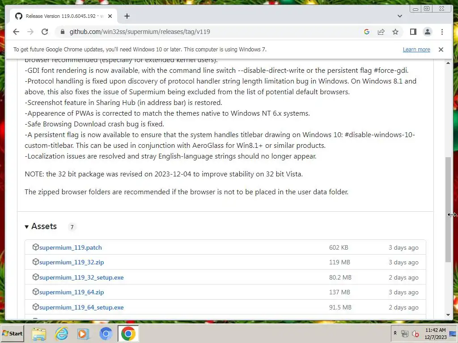Click package icon beside supermium_119_32.zip
The width and height of the screenshot is (458, 343).
[36, 262]
